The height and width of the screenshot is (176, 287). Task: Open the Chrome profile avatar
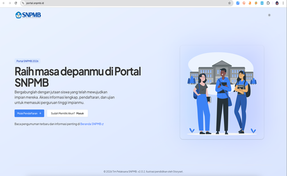point(277,3)
